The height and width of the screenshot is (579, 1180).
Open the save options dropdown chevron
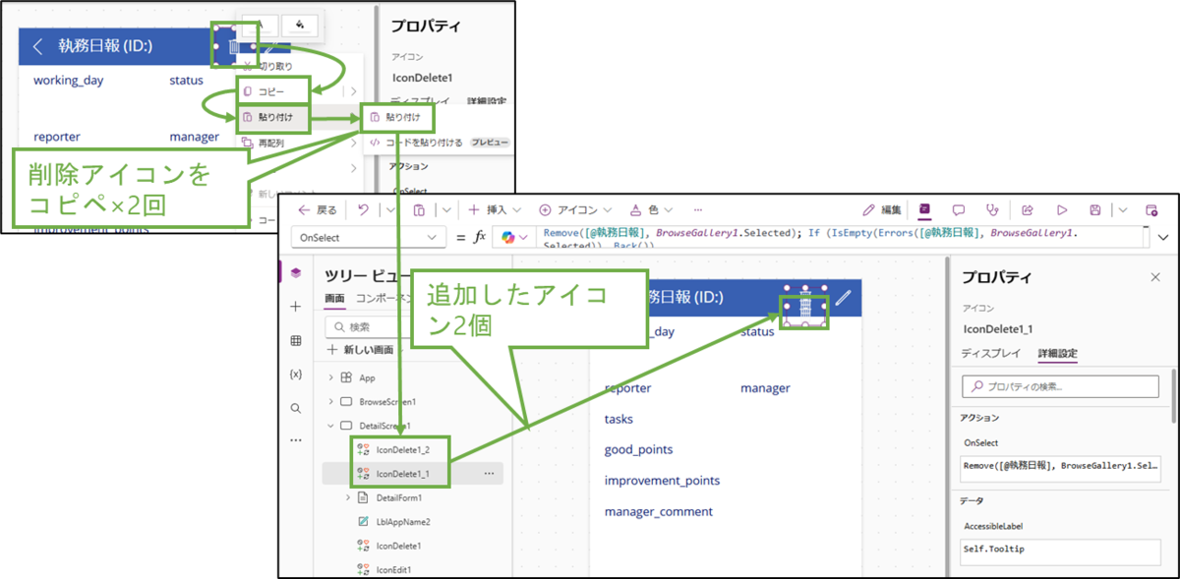pyautogui.click(x=1122, y=209)
